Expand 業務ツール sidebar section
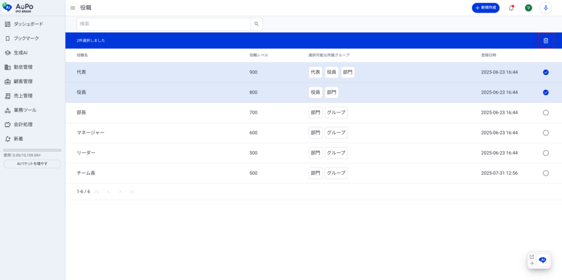Viewport: 562px width, 280px height. pyautogui.click(x=25, y=110)
